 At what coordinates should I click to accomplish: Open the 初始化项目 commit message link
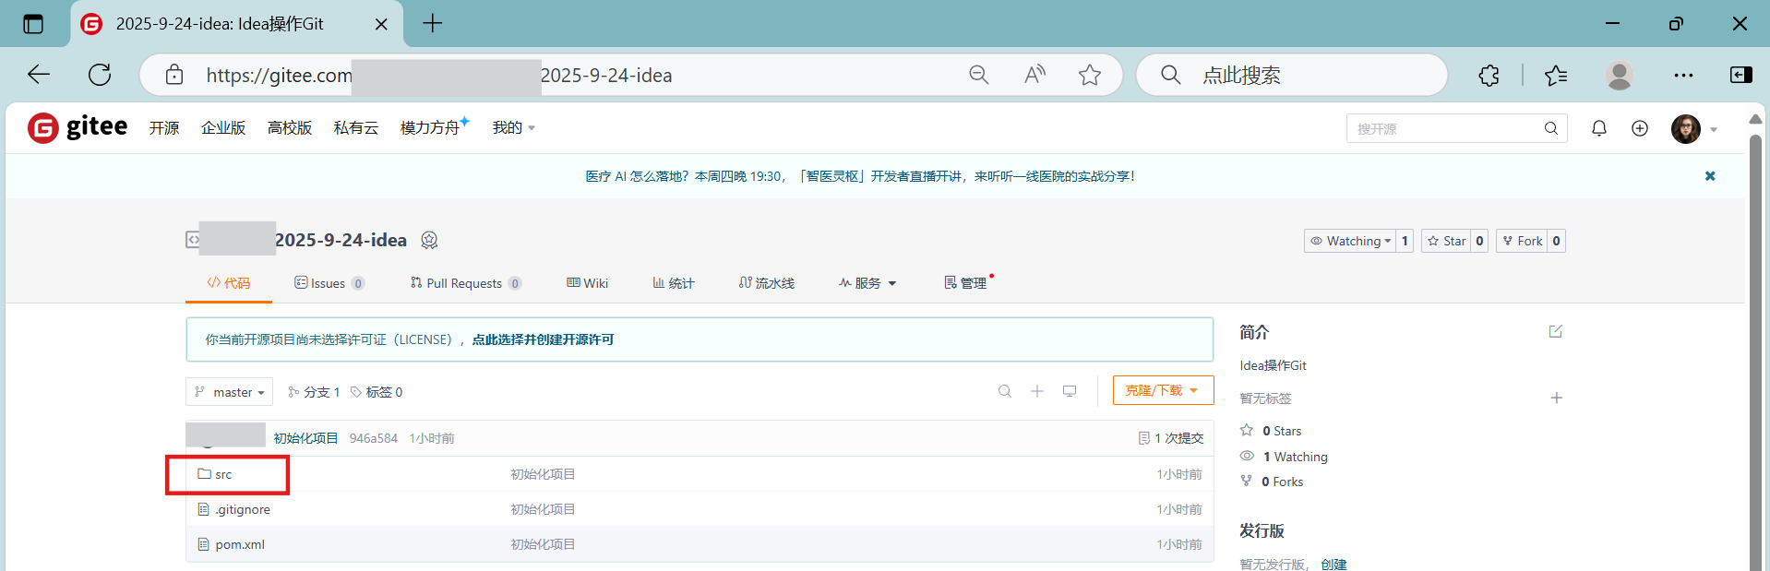[x=305, y=438]
